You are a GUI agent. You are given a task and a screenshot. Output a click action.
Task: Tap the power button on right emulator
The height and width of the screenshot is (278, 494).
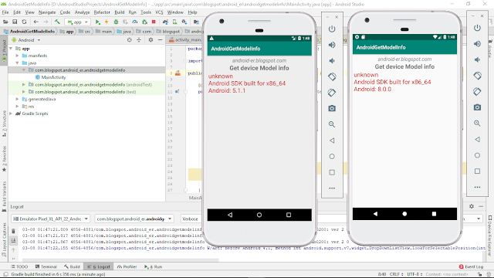477,28
